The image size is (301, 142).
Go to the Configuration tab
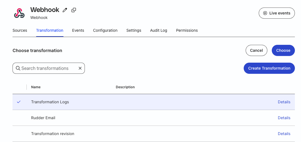(105, 30)
